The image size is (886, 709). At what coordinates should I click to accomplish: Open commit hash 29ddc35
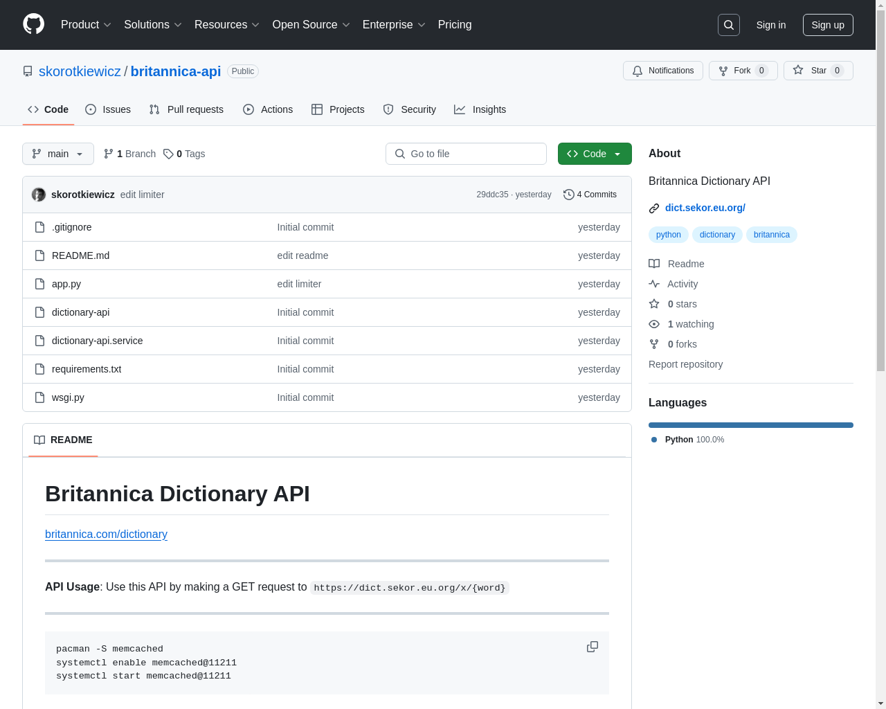point(492,195)
